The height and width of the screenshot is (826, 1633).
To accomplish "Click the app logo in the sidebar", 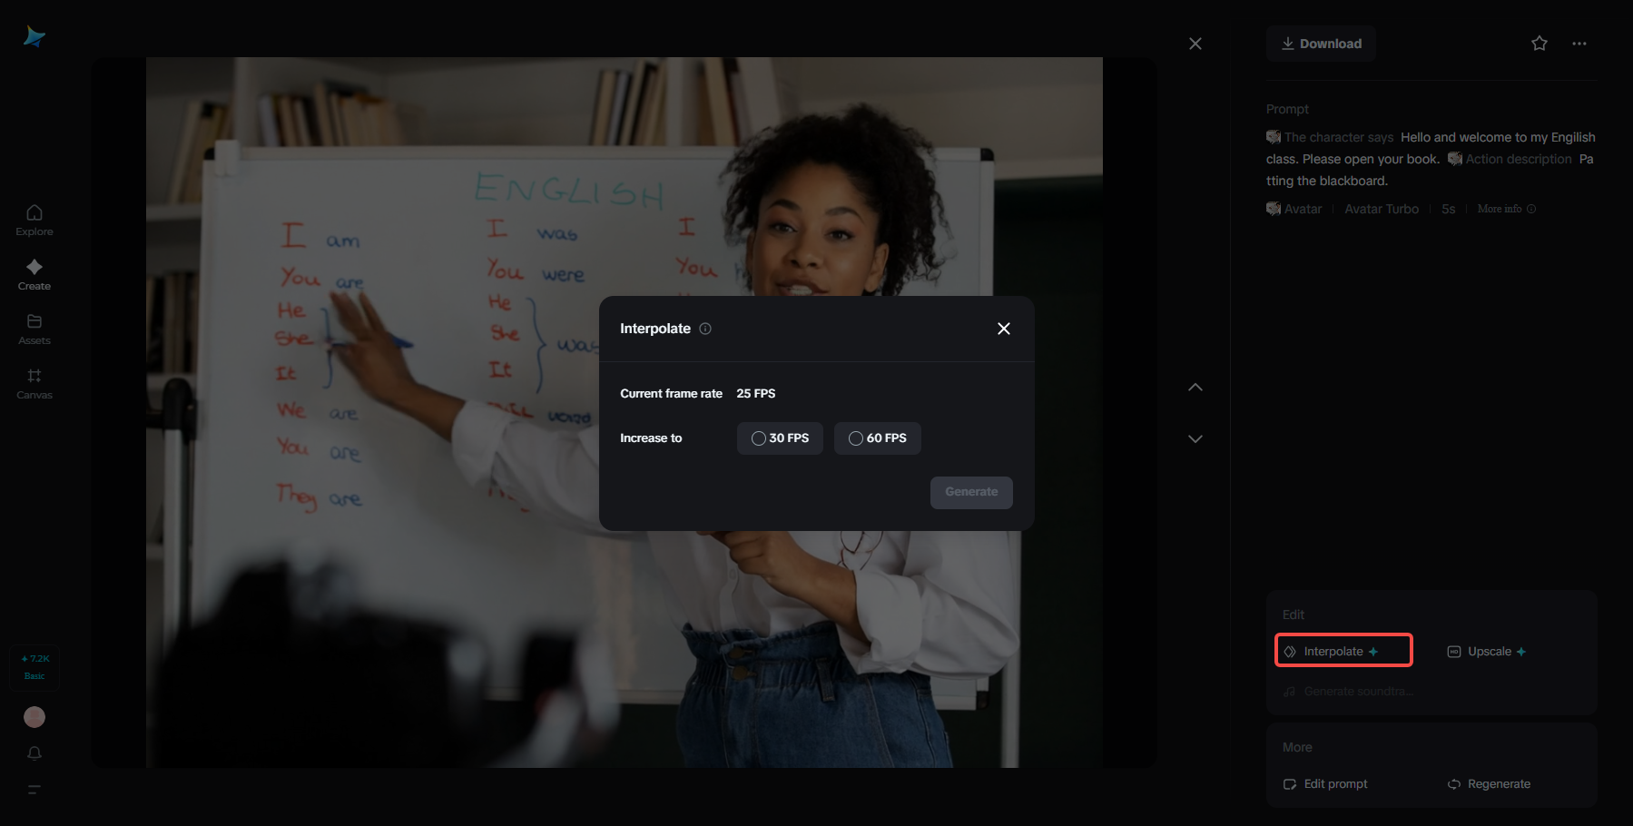I will point(34,36).
